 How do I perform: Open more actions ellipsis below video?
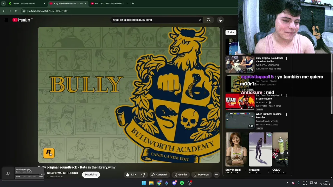216,175
